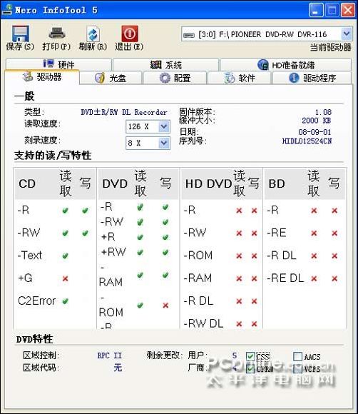Toggle the CSS checkbox
Screen dimensions: 358x414
coord(250,357)
